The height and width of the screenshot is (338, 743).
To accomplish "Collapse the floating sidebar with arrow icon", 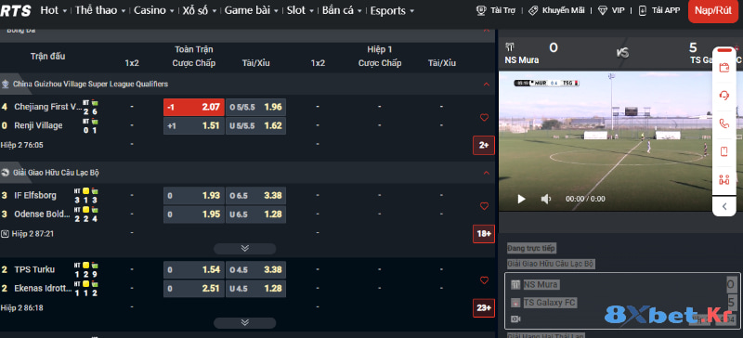I will click(x=724, y=206).
